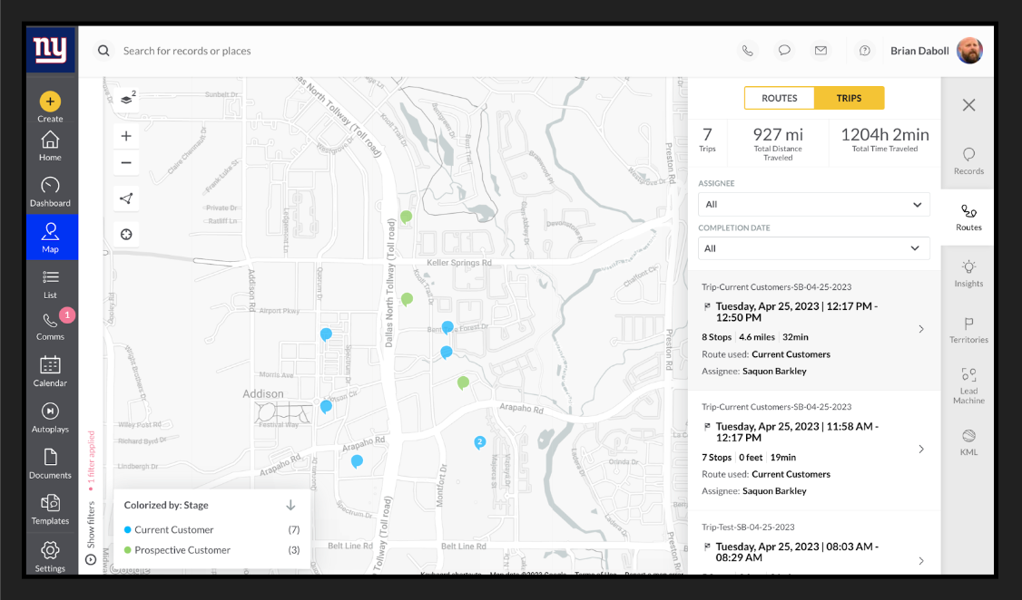Open the Insights panel

point(968,274)
